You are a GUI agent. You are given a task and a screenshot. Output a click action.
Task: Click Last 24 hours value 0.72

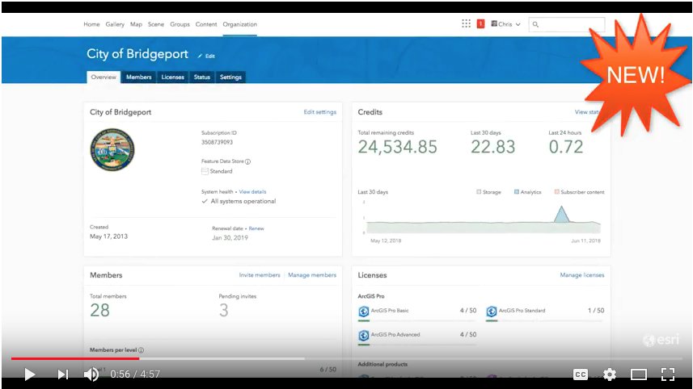[566, 147]
